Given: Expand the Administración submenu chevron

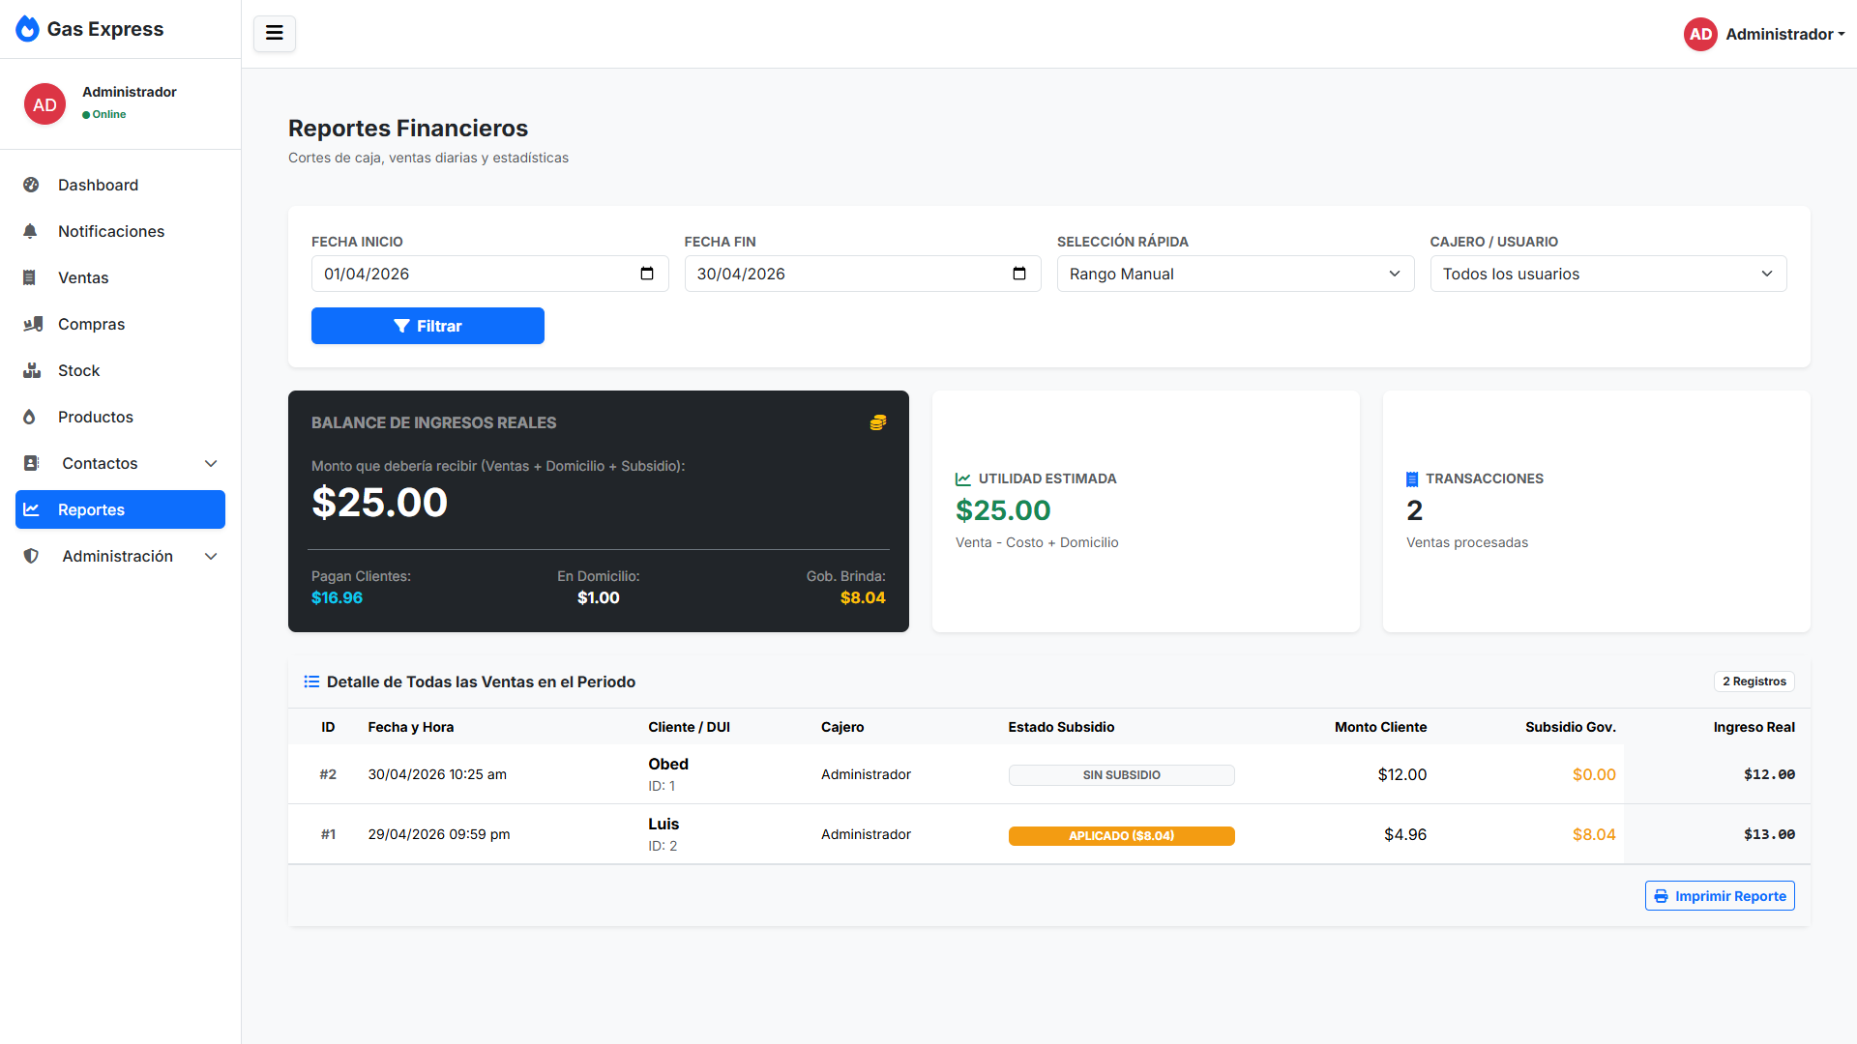Looking at the screenshot, I should pyautogui.click(x=211, y=556).
